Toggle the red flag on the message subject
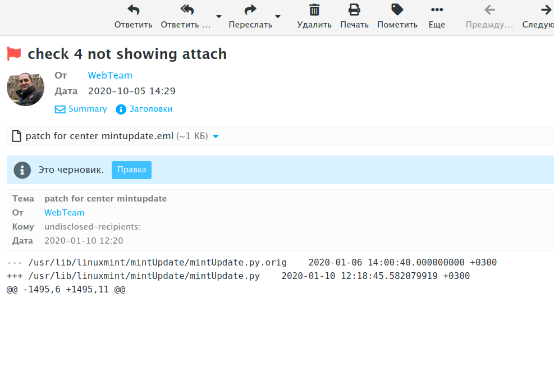 click(x=13, y=53)
